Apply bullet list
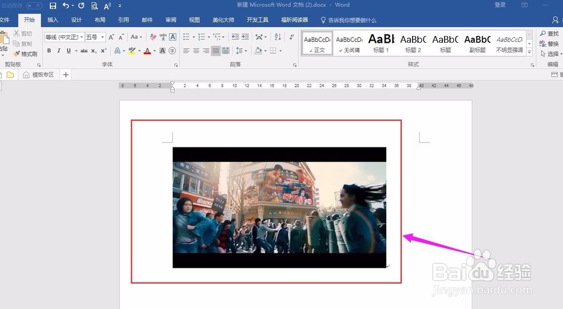This screenshot has width=563, height=309. pyautogui.click(x=186, y=37)
